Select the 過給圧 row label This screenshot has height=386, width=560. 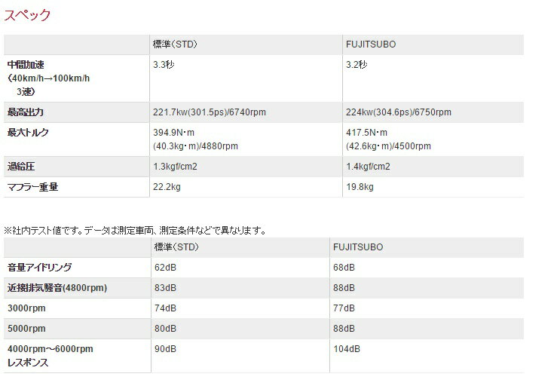coord(23,167)
